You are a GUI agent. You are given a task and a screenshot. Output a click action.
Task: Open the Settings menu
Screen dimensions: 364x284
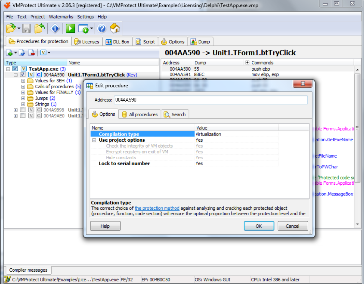click(85, 17)
